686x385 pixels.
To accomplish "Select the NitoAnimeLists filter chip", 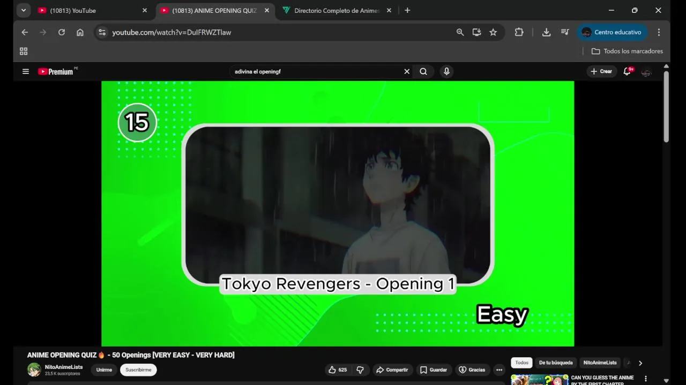I will [600, 363].
